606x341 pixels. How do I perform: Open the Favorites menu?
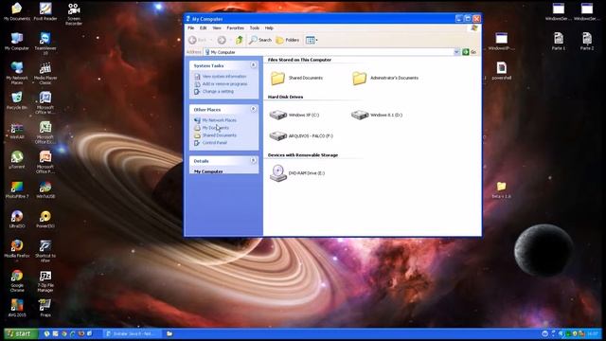235,28
